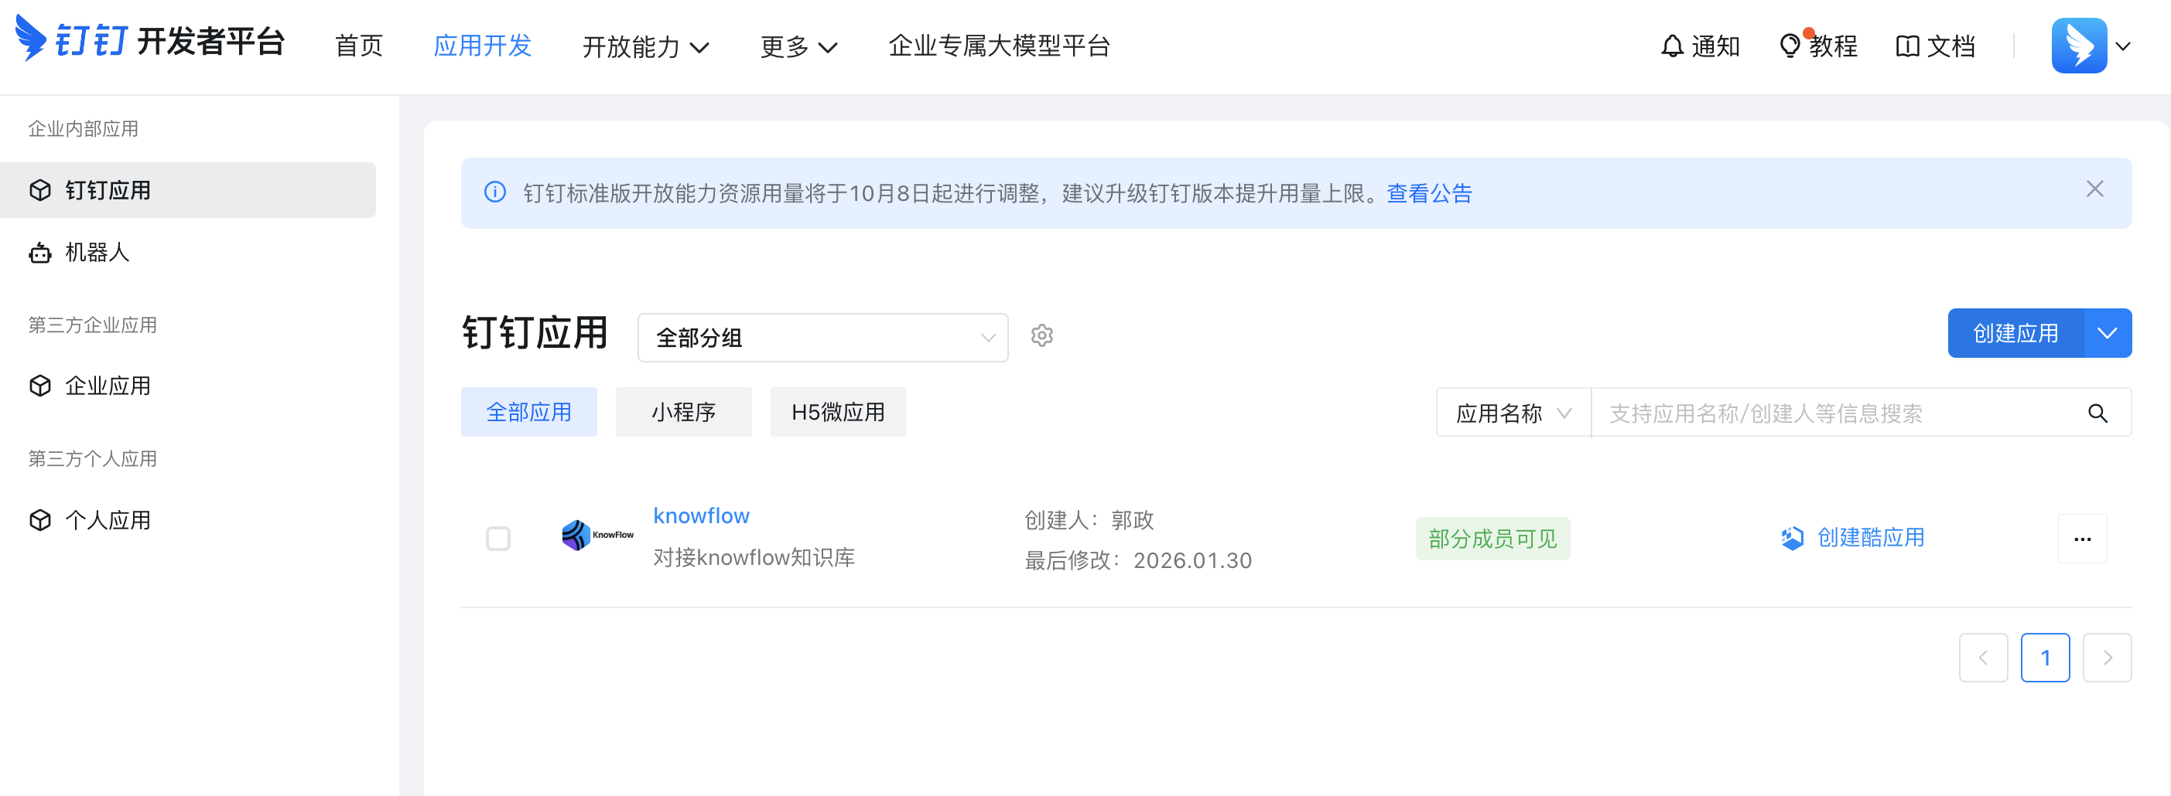
Task: Focus the app search input field
Action: pyautogui.click(x=1838, y=413)
